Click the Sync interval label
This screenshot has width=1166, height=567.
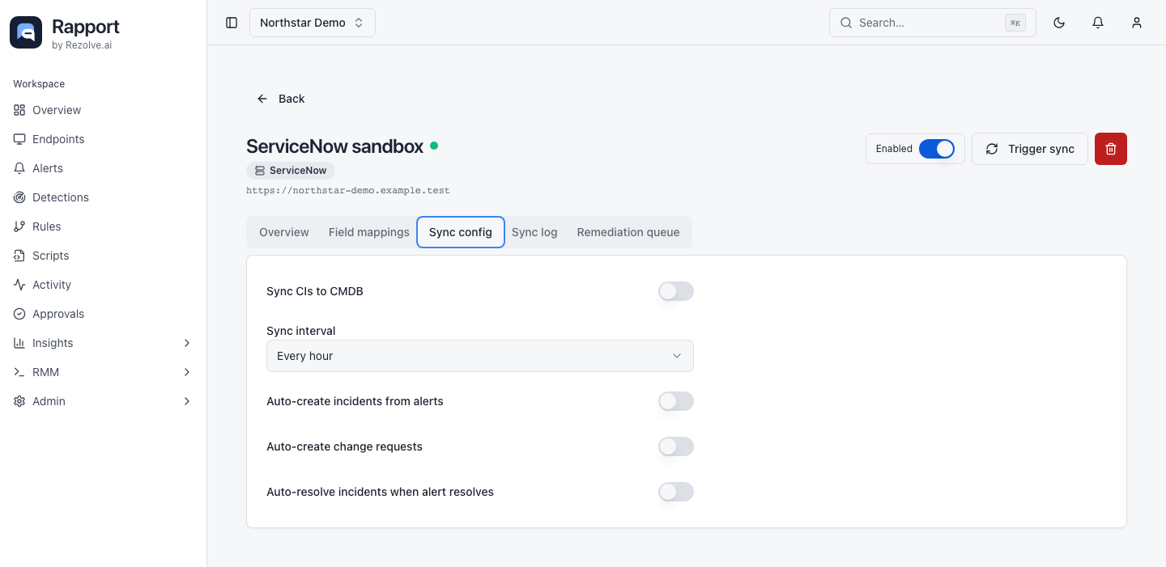(x=301, y=331)
